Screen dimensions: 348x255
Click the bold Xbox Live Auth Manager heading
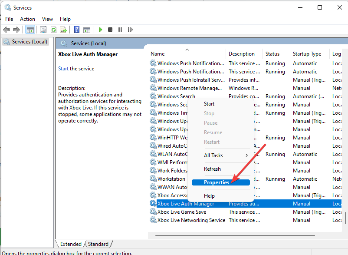[x=88, y=54]
